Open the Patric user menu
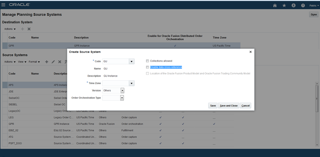This screenshot has height=157, width=320. coord(314,6)
